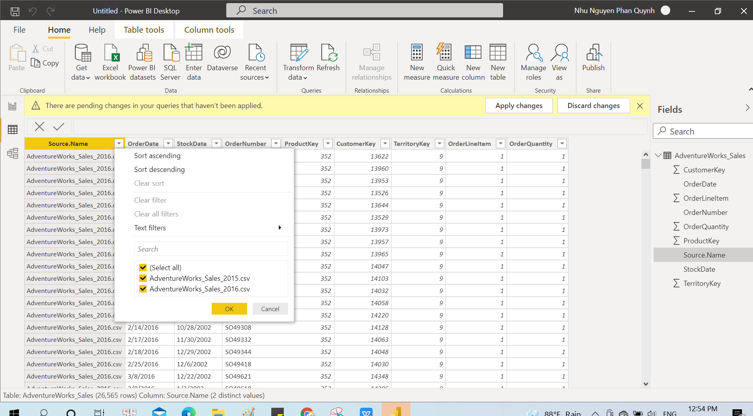Screen dimensions: 753x416
Task: Select the StockDate field
Action: [x=699, y=269]
